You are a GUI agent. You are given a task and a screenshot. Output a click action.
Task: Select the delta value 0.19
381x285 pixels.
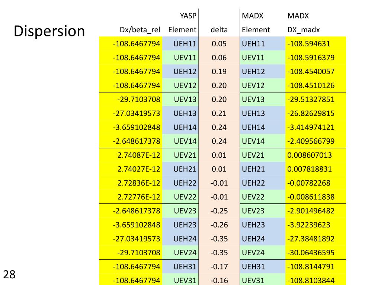tap(219, 72)
